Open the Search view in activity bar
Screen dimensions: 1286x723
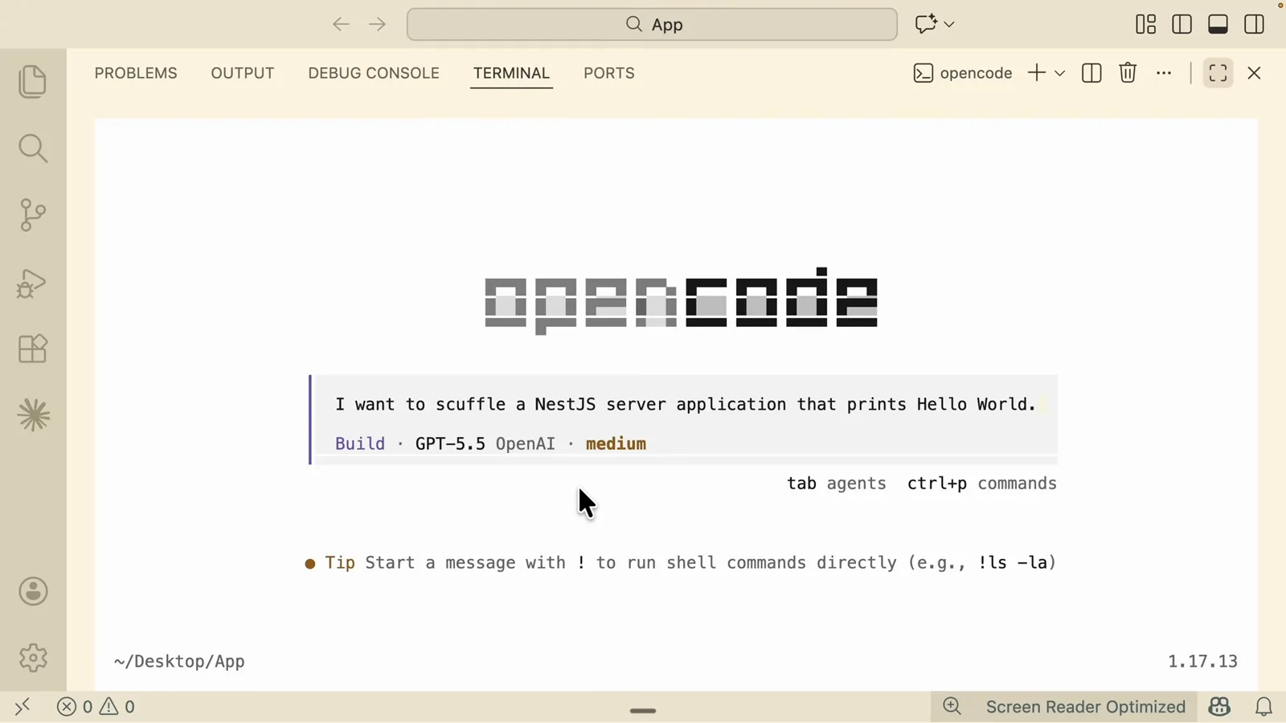33,149
